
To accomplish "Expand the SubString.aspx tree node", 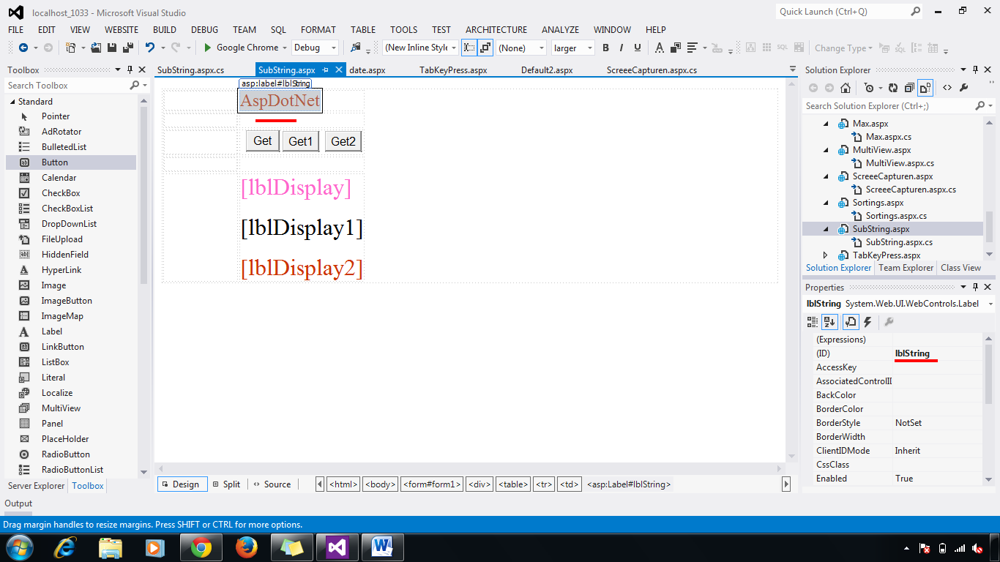I will point(826,228).
